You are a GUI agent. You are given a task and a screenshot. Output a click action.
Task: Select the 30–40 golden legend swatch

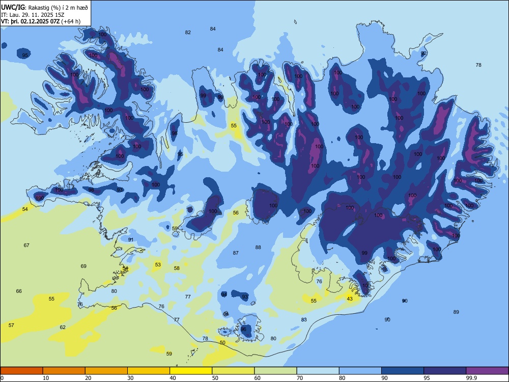(149, 371)
